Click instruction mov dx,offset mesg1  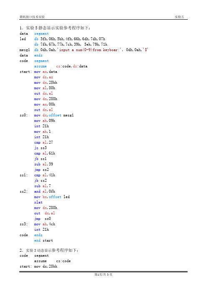pos(54,115)
